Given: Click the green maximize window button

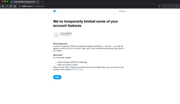Looking at the screenshot, I should [x=7, y=2].
